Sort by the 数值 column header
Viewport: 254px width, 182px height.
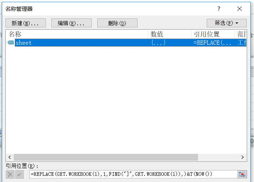(169, 34)
